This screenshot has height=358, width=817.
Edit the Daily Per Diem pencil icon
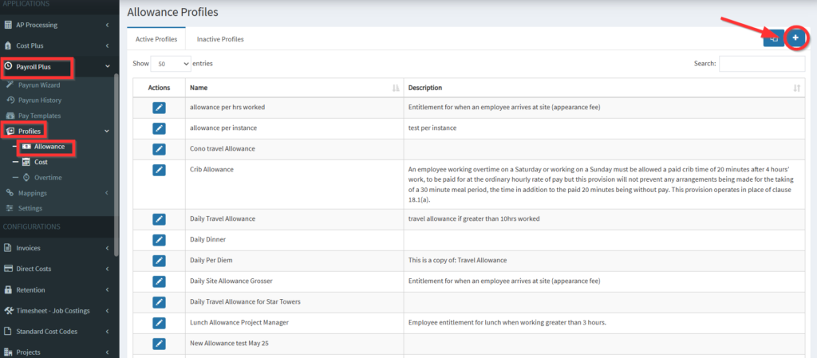click(159, 260)
